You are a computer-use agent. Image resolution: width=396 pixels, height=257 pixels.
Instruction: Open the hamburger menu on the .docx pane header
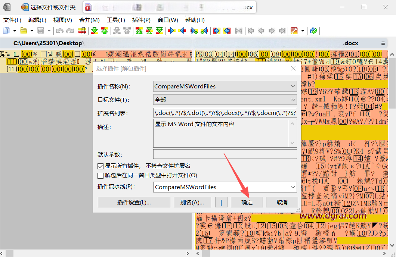(383, 43)
